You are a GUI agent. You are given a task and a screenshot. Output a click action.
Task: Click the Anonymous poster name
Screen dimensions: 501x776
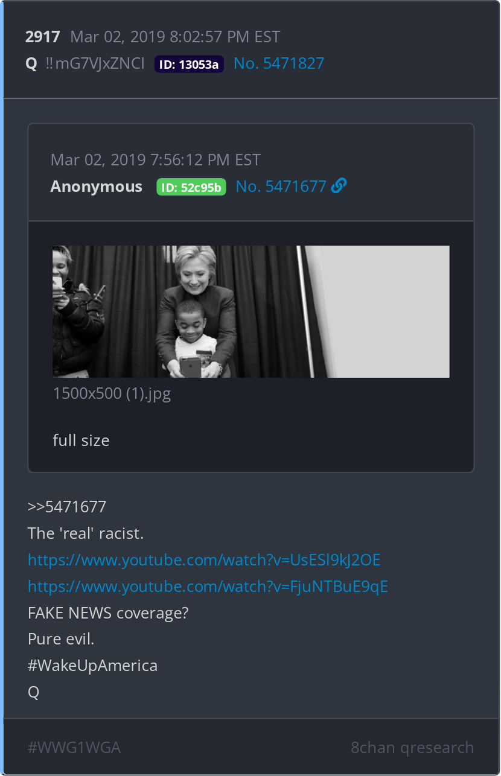pos(97,186)
